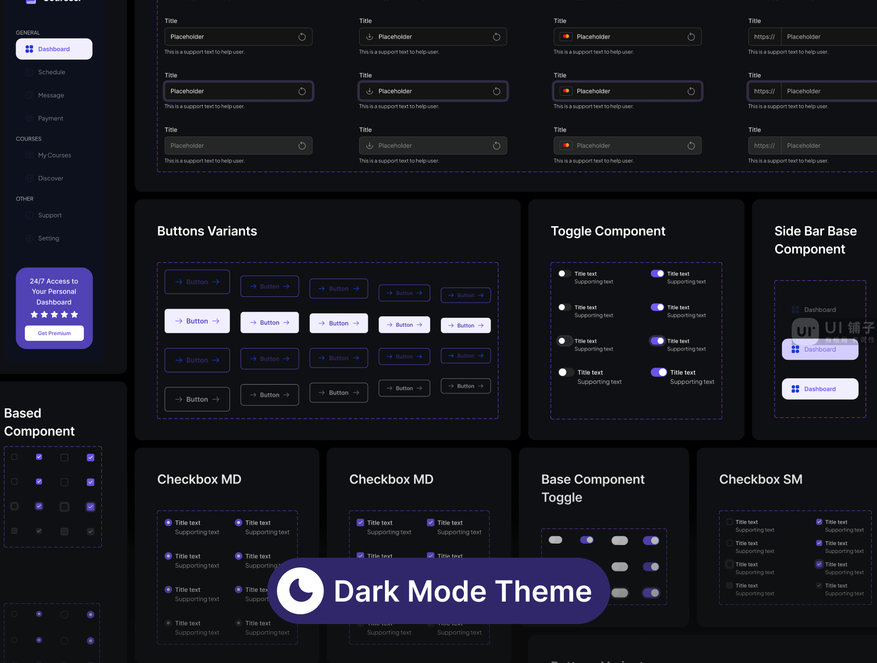Click the greyed-out https:// input field
Screen dimensions: 877x663
pos(813,146)
